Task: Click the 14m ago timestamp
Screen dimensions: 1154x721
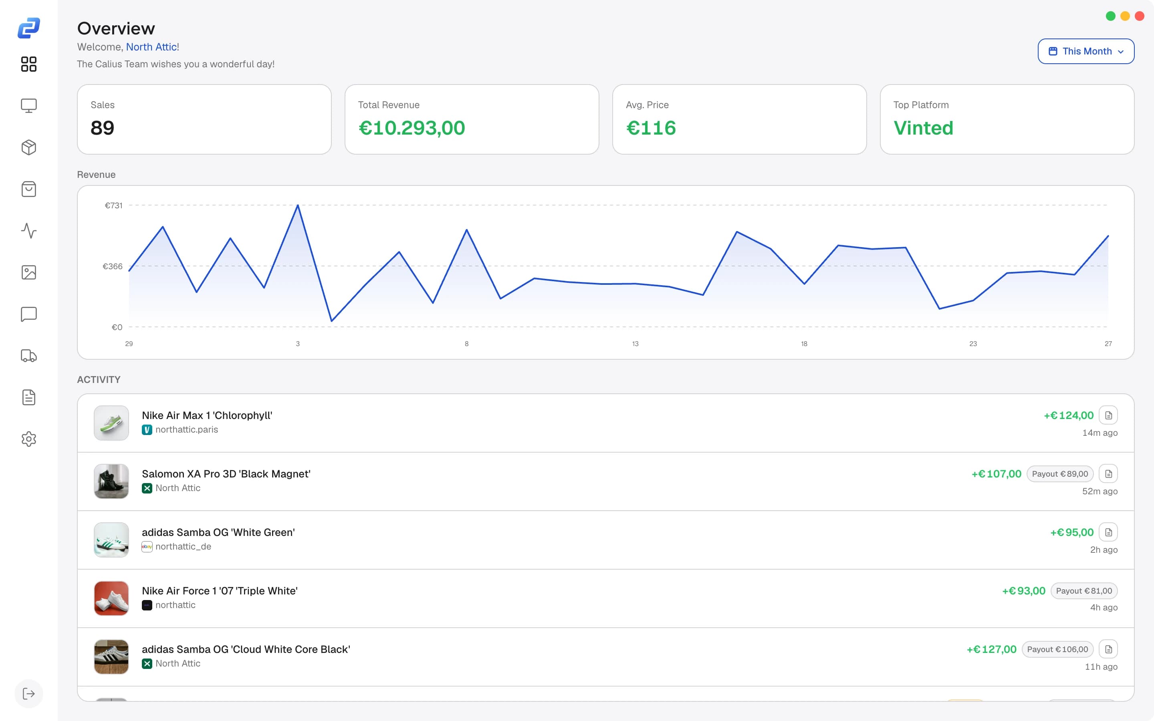Action: (1100, 433)
